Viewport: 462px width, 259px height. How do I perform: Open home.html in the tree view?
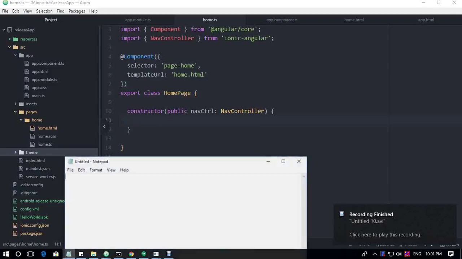(x=47, y=128)
